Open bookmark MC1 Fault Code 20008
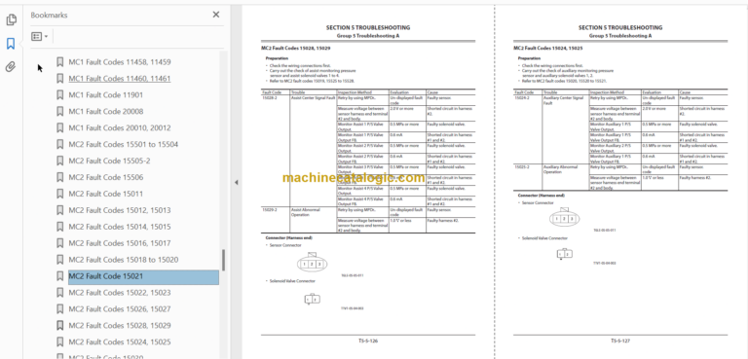748x359 pixels. (105, 111)
